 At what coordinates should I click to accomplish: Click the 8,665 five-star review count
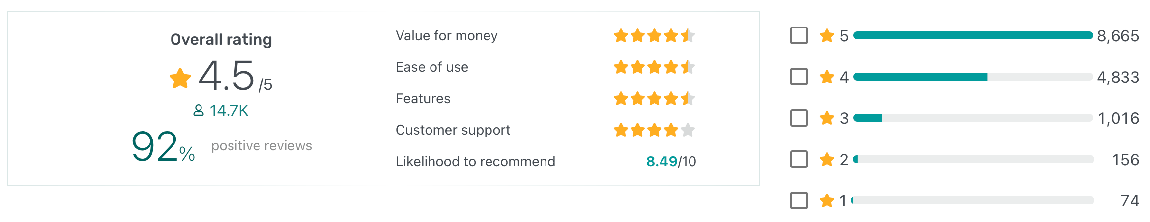[1118, 36]
